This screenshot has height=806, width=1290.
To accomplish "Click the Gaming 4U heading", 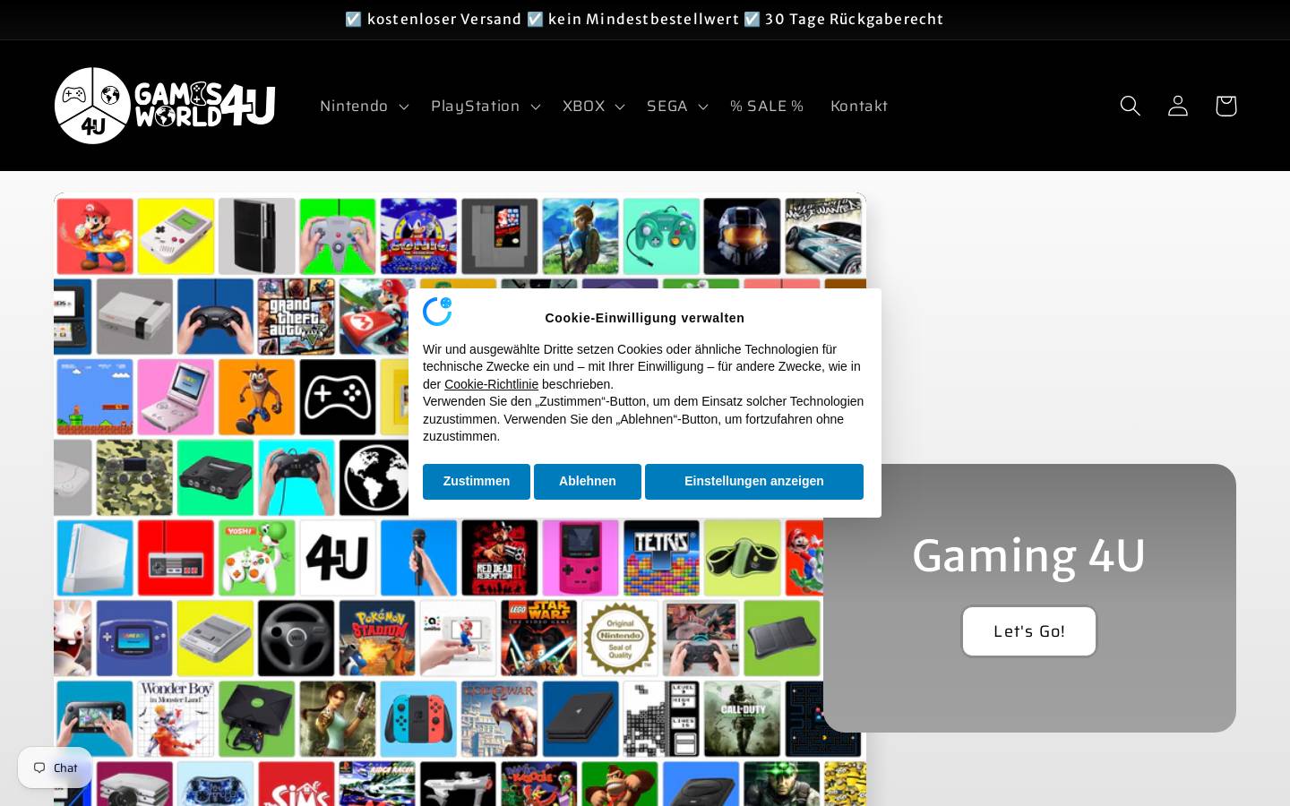I will point(1029,555).
